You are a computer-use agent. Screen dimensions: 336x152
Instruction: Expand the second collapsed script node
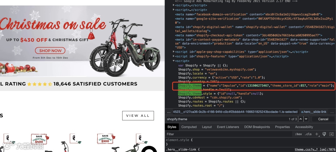[174, 10]
